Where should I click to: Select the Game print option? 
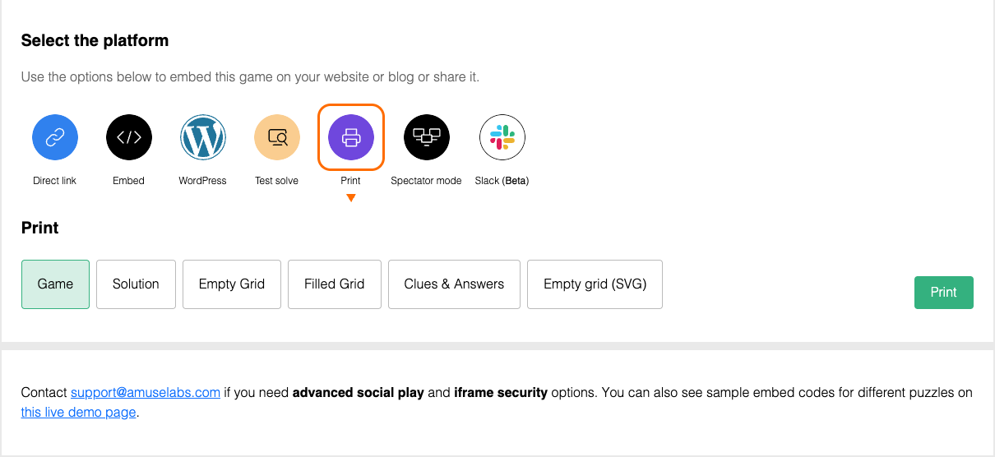(x=55, y=284)
